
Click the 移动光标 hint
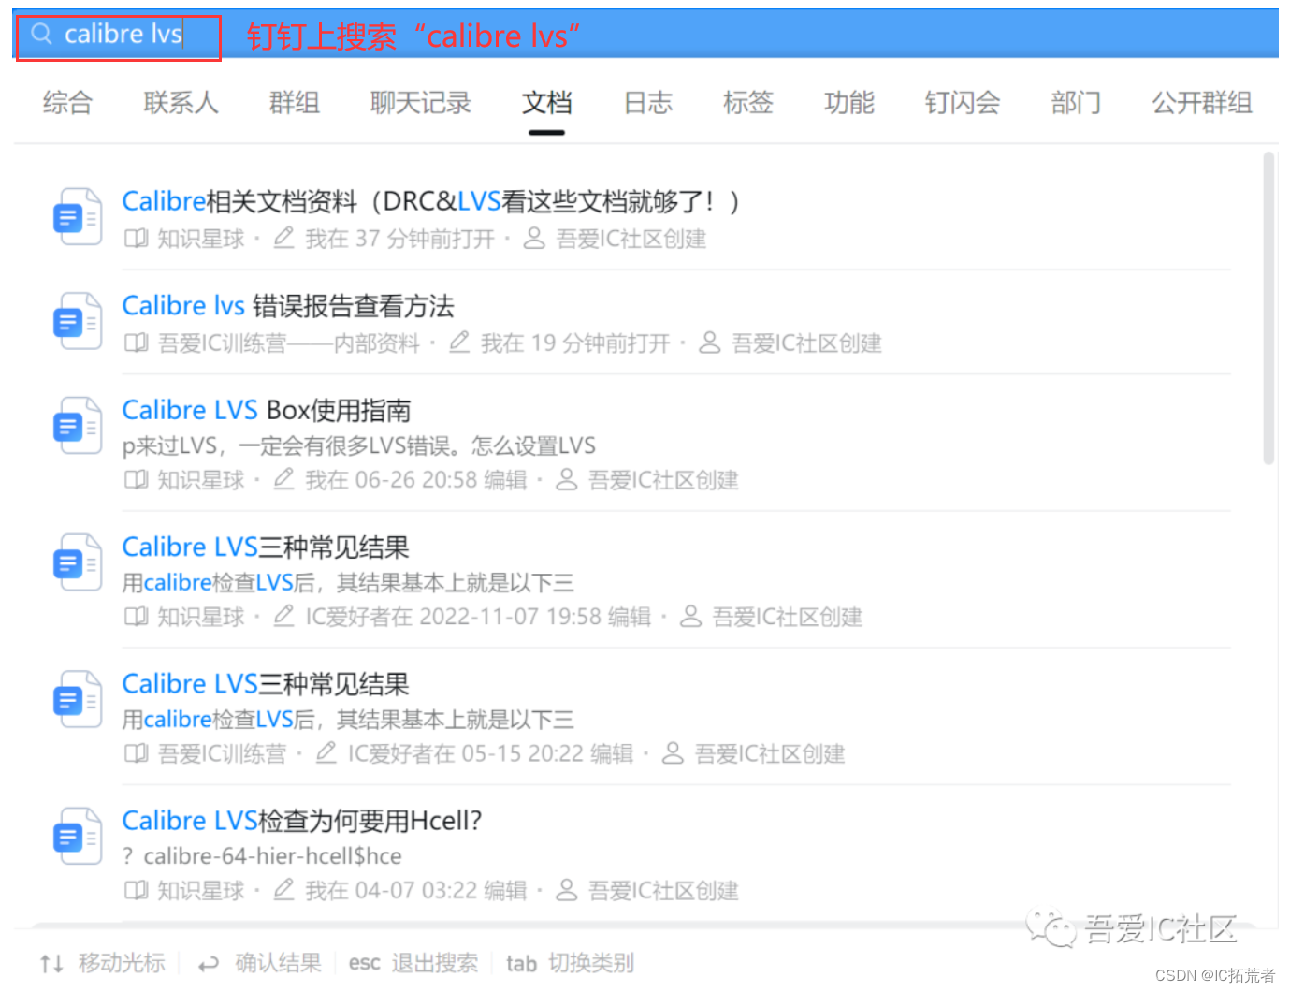[122, 963]
